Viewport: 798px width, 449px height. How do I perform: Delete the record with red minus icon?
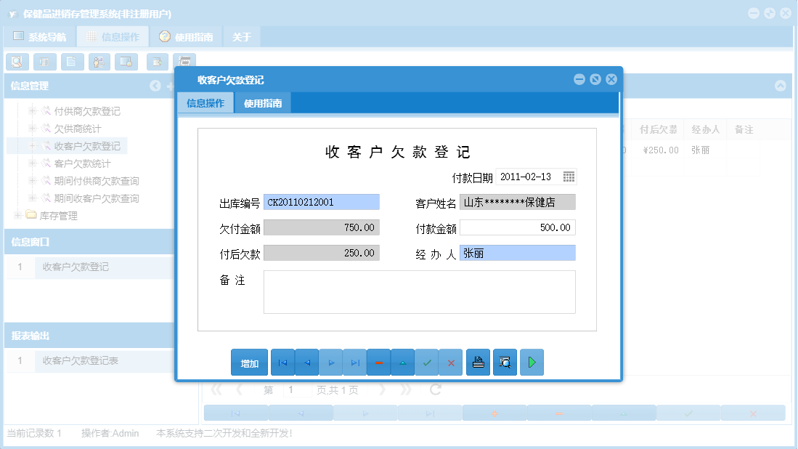click(x=378, y=362)
